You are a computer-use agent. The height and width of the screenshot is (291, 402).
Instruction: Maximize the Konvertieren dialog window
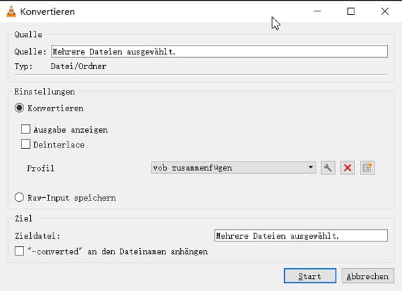(350, 11)
